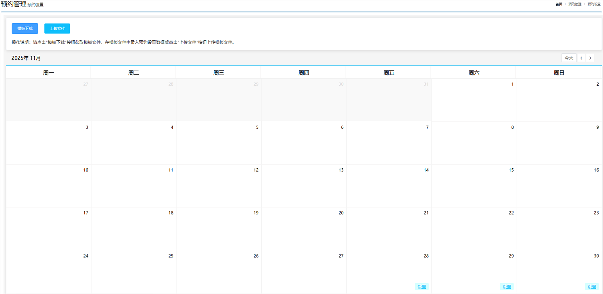Click the 周五 column header
The height and width of the screenshot is (294, 603).
click(389, 73)
